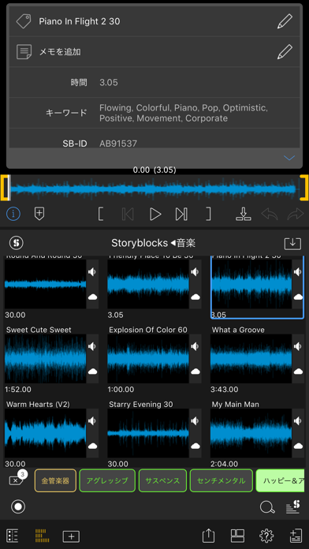The height and width of the screenshot is (549, 309).
Task: Play the selected audio clip
Action: [x=155, y=214]
